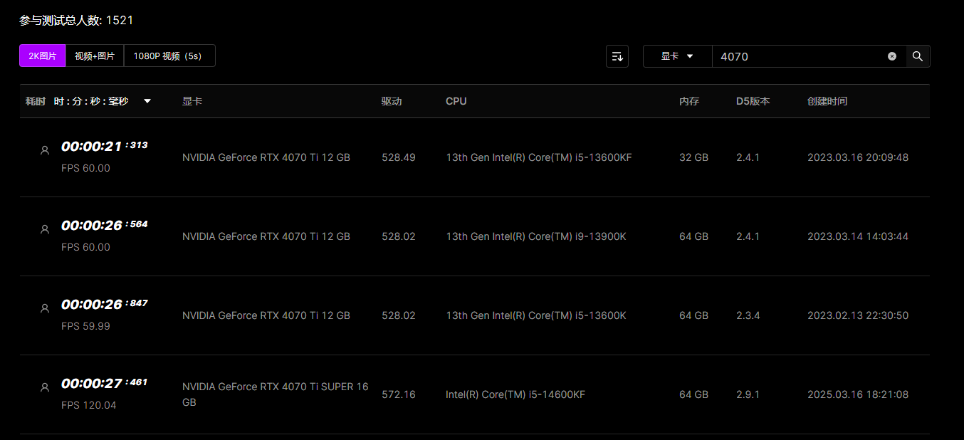964x440 pixels.
Task: Click the 显卡 column header
Action: click(x=192, y=101)
